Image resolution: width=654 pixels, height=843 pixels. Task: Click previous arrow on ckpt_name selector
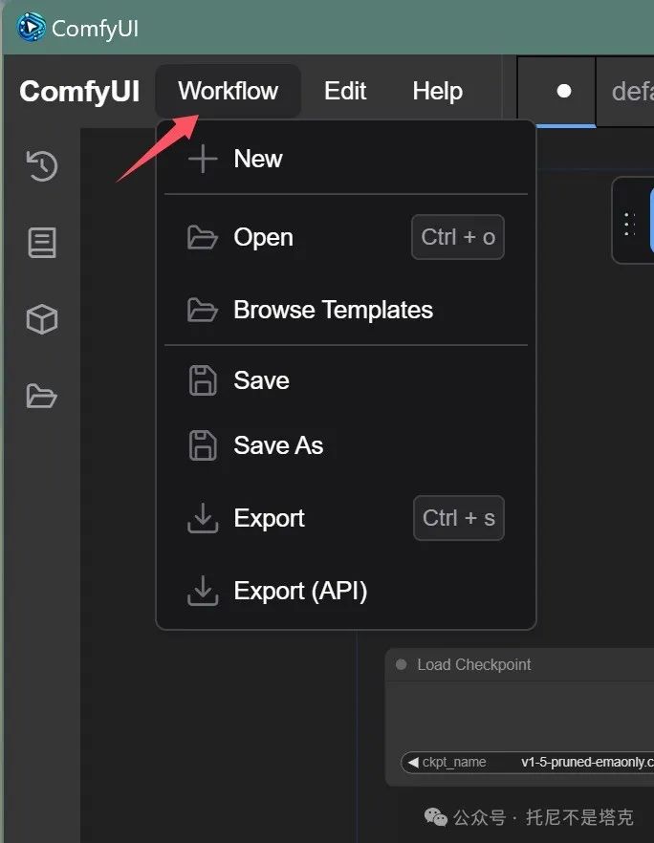[x=413, y=763]
